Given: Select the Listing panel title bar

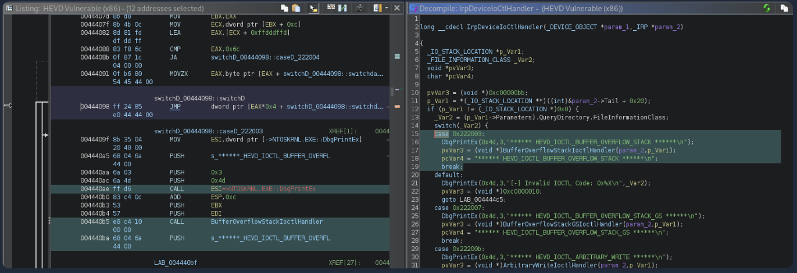Looking at the screenshot, I should [x=116, y=9].
